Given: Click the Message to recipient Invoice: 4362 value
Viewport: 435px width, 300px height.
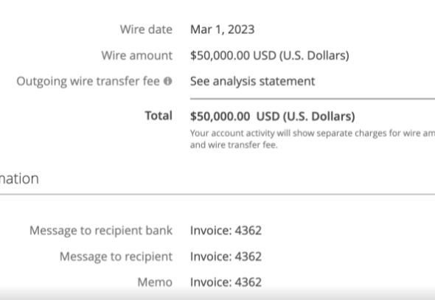Looking at the screenshot, I should pyautogui.click(x=226, y=257).
